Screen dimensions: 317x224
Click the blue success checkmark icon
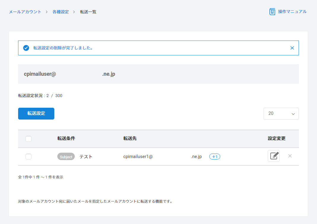[x=26, y=48]
